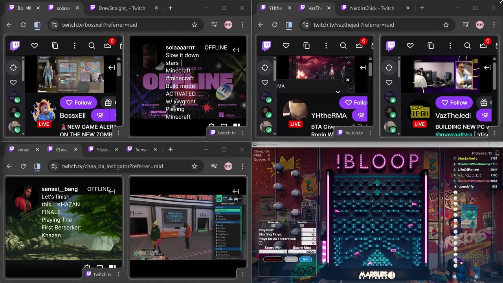The width and height of the screenshot is (503, 283).
Task: Click sensei__bang channel name
Action: pyautogui.click(x=60, y=189)
